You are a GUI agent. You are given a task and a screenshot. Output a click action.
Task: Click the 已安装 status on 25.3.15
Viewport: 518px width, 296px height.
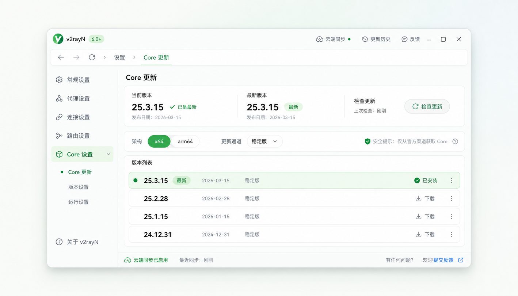click(426, 181)
